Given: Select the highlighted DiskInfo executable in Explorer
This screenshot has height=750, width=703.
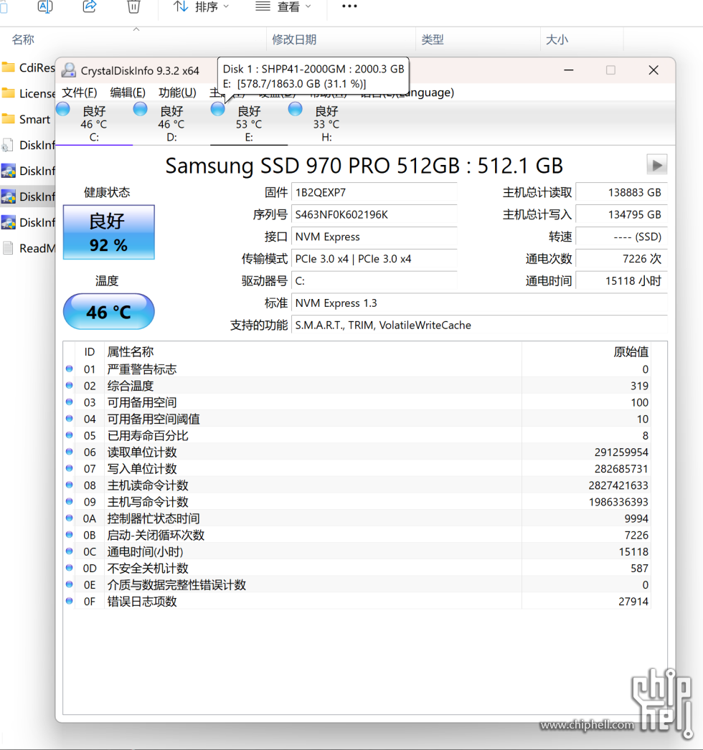Looking at the screenshot, I should click(x=28, y=196).
